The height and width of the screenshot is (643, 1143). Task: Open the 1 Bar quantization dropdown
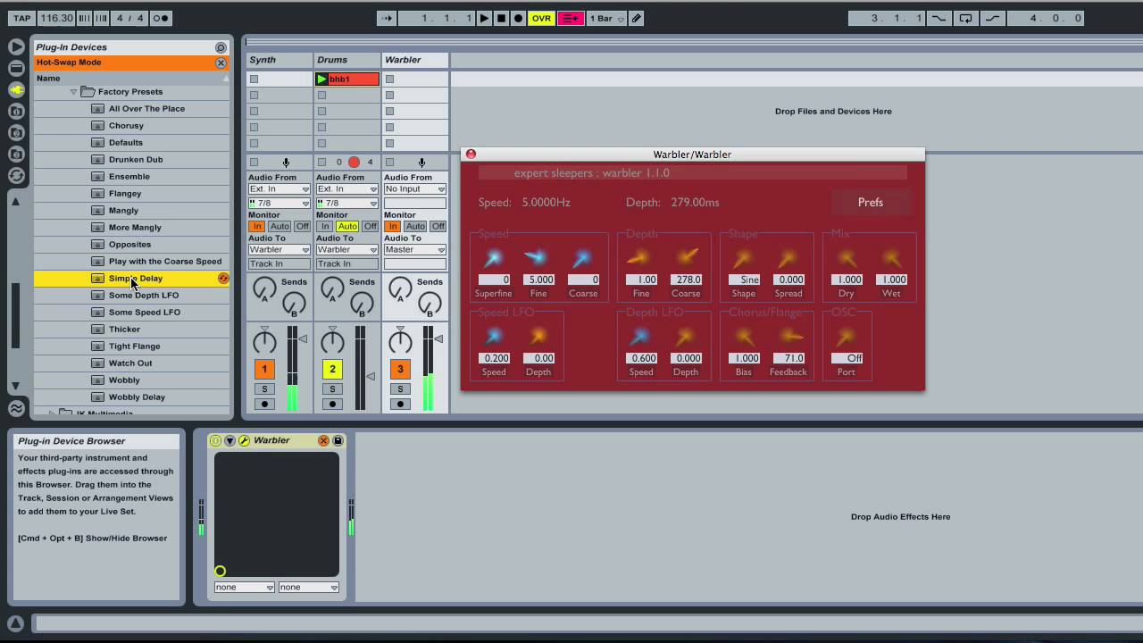pos(605,18)
